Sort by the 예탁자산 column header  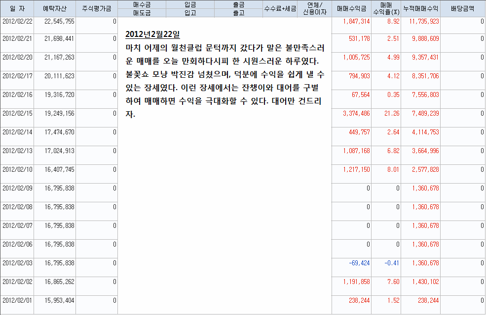pyautogui.click(x=55, y=9)
